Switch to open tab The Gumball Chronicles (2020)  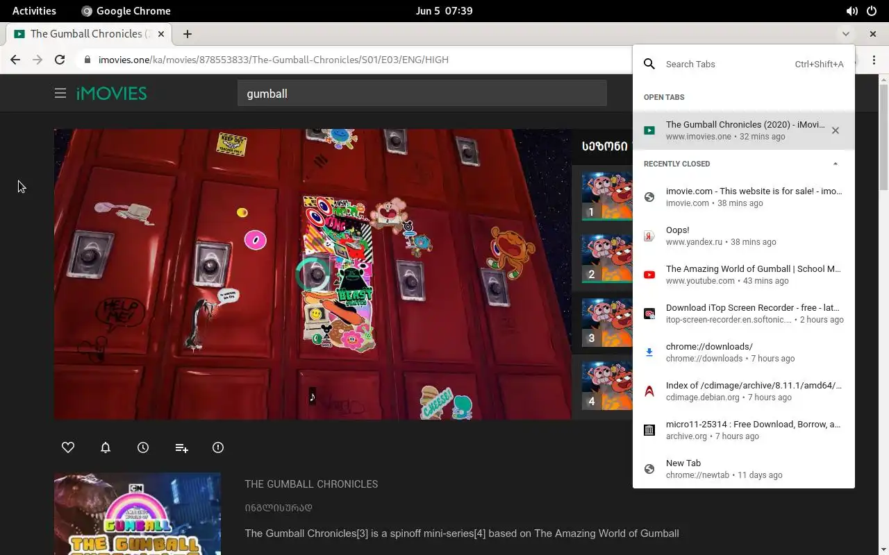pyautogui.click(x=743, y=130)
